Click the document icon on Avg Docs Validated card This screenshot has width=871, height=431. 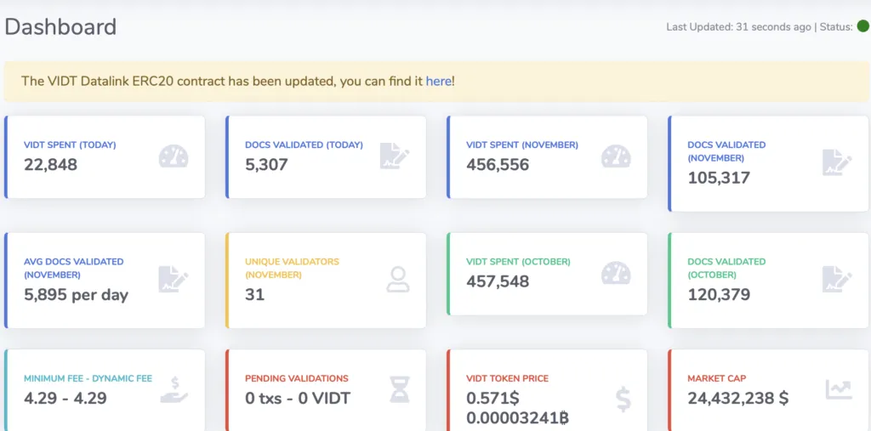click(x=174, y=280)
